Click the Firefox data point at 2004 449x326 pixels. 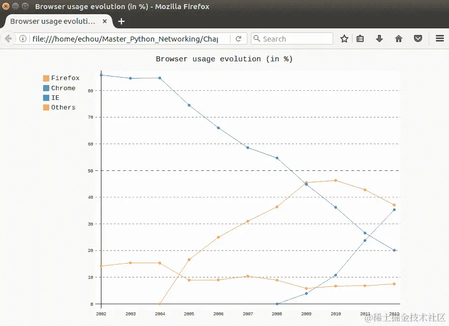click(x=160, y=304)
